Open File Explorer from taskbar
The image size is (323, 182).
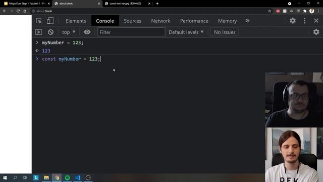tap(46, 177)
